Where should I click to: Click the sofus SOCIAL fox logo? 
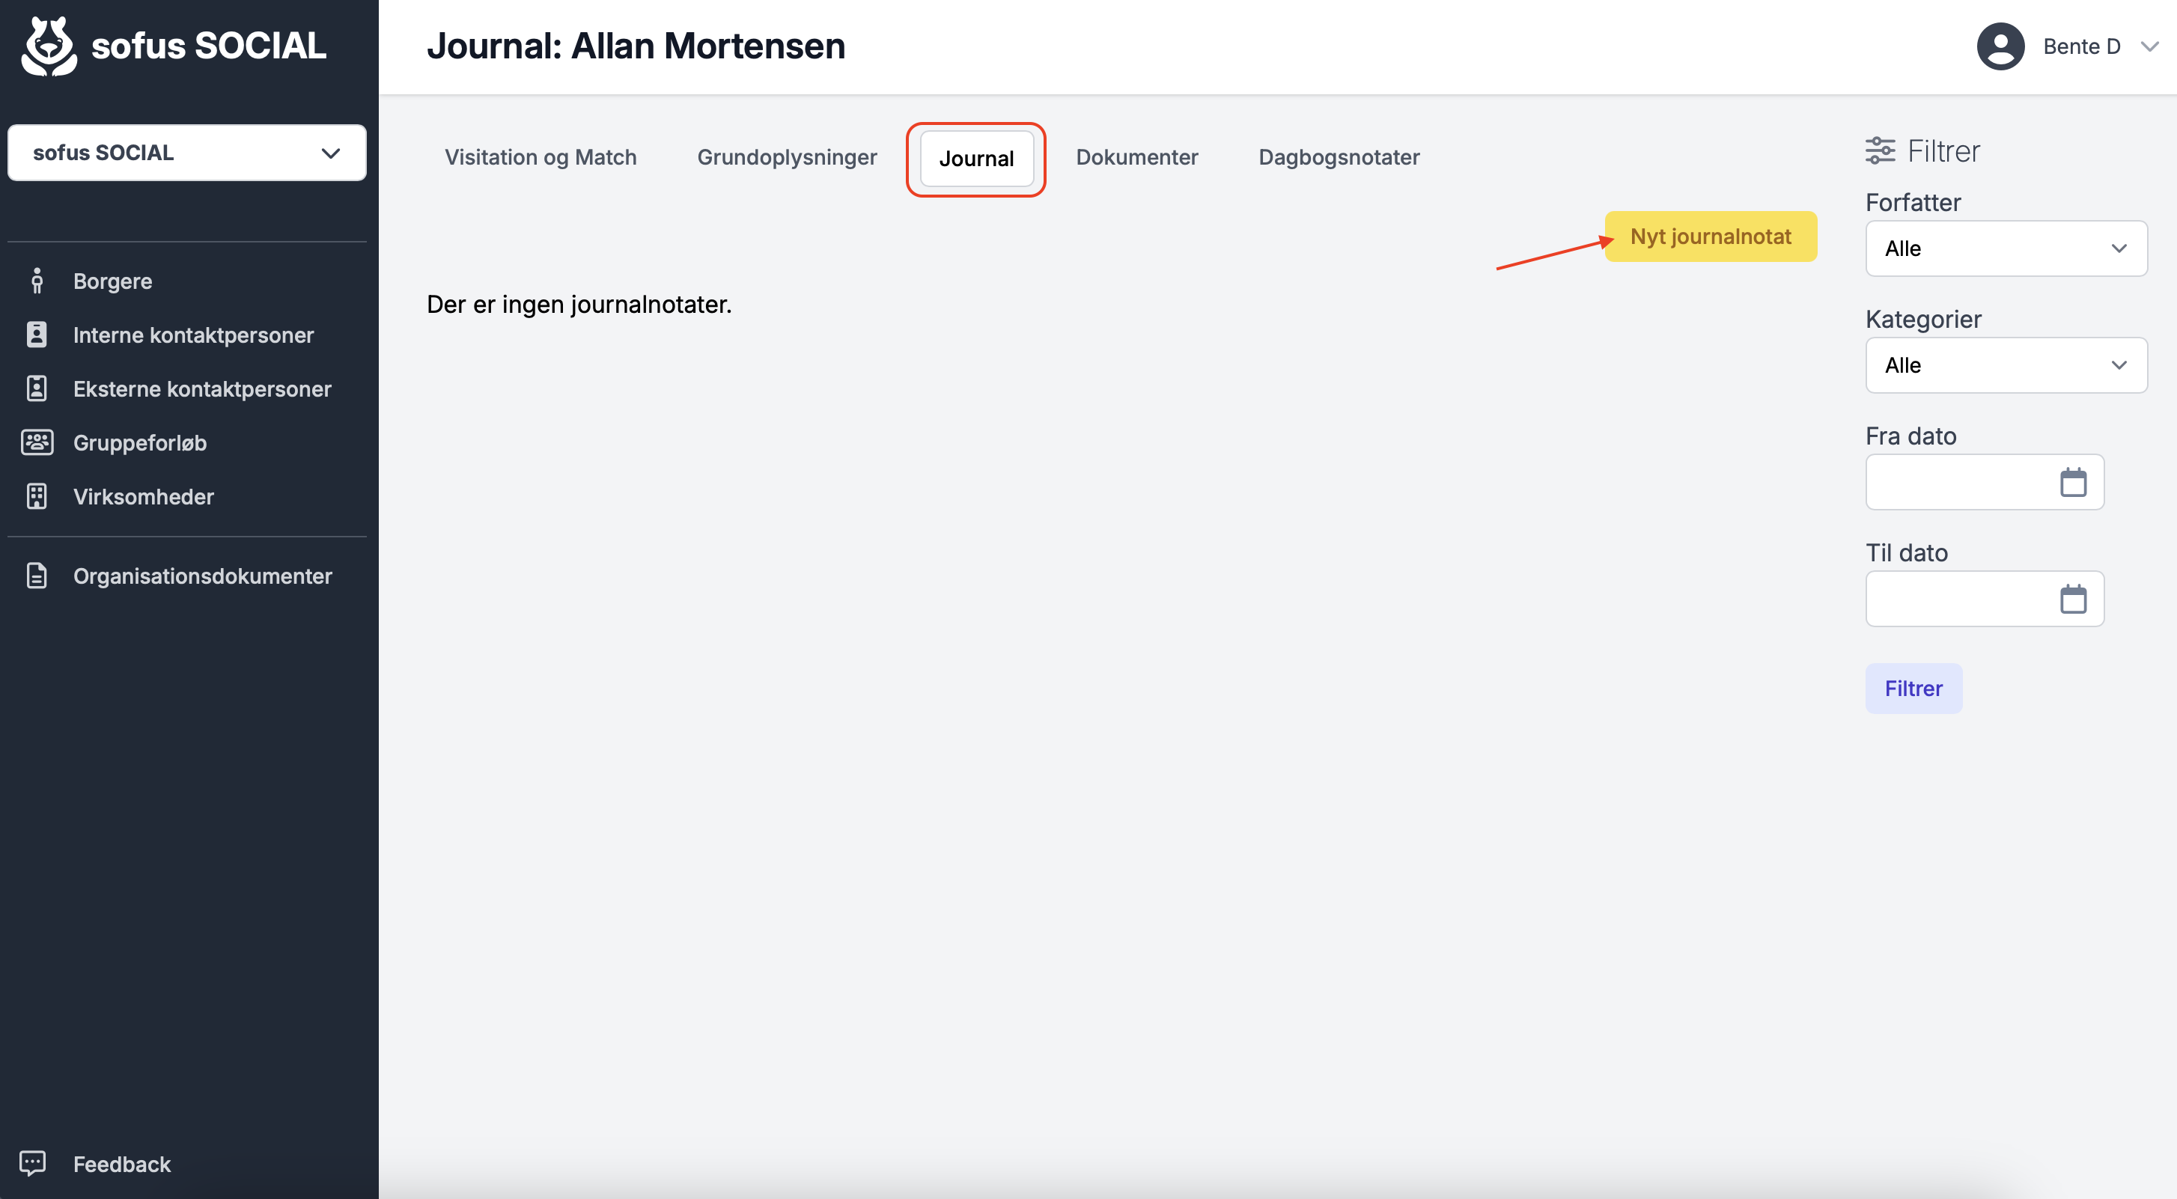(49, 46)
